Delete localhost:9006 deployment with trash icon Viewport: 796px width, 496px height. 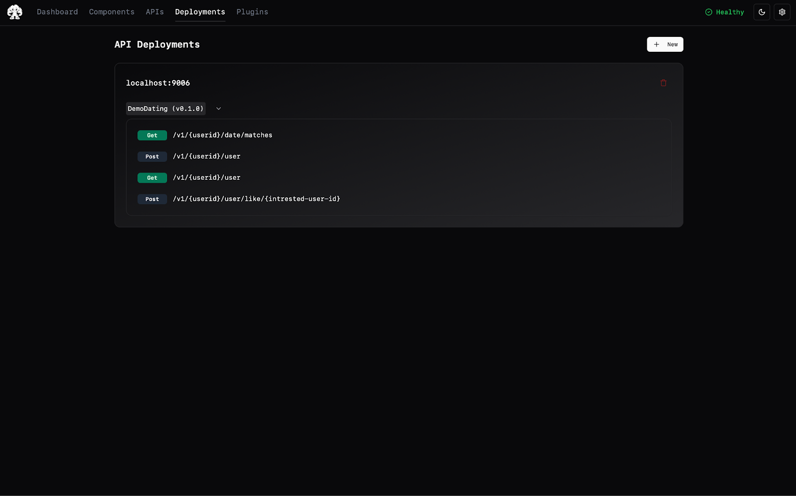(x=663, y=83)
